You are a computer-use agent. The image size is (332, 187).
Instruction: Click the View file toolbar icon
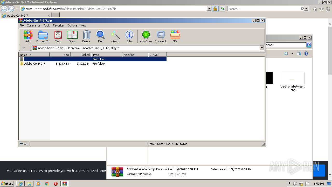(x=72, y=36)
